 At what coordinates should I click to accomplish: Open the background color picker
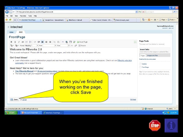click(x=17, y=46)
